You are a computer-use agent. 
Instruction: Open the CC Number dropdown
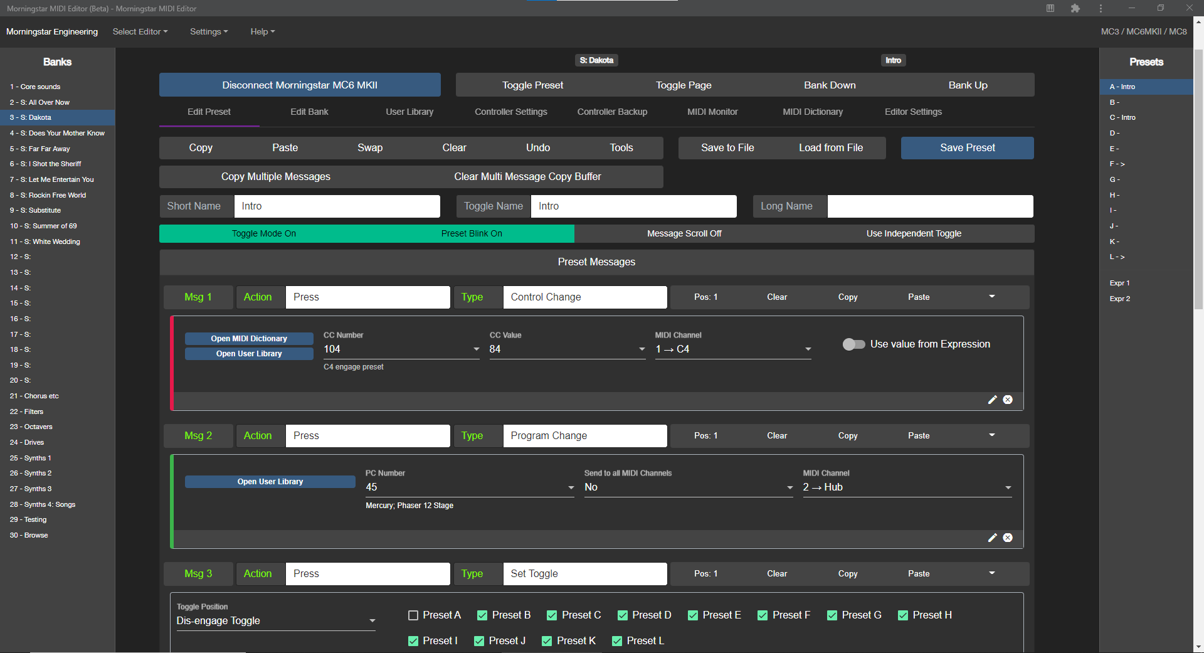401,349
